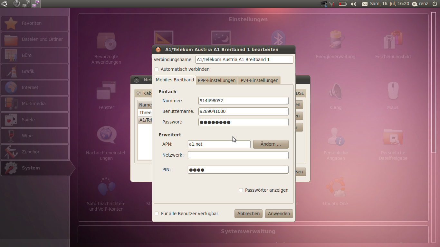Screen dimensions: 440x247
Task: Click the Benutzername input field
Action: click(244, 111)
